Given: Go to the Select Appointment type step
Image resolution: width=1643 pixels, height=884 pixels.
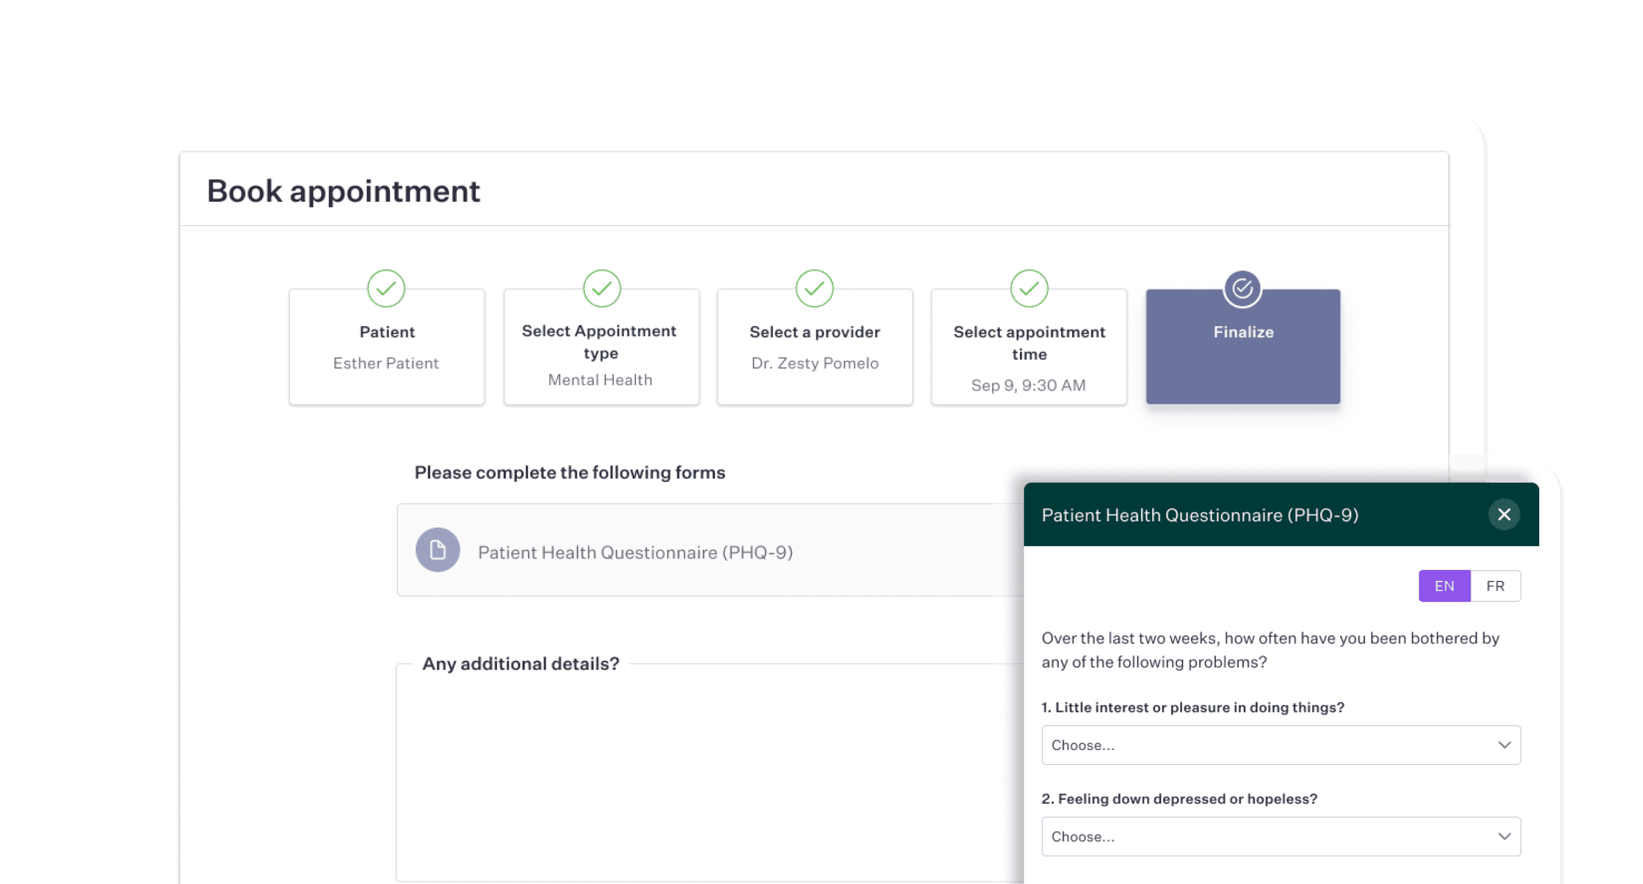Looking at the screenshot, I should (x=601, y=347).
